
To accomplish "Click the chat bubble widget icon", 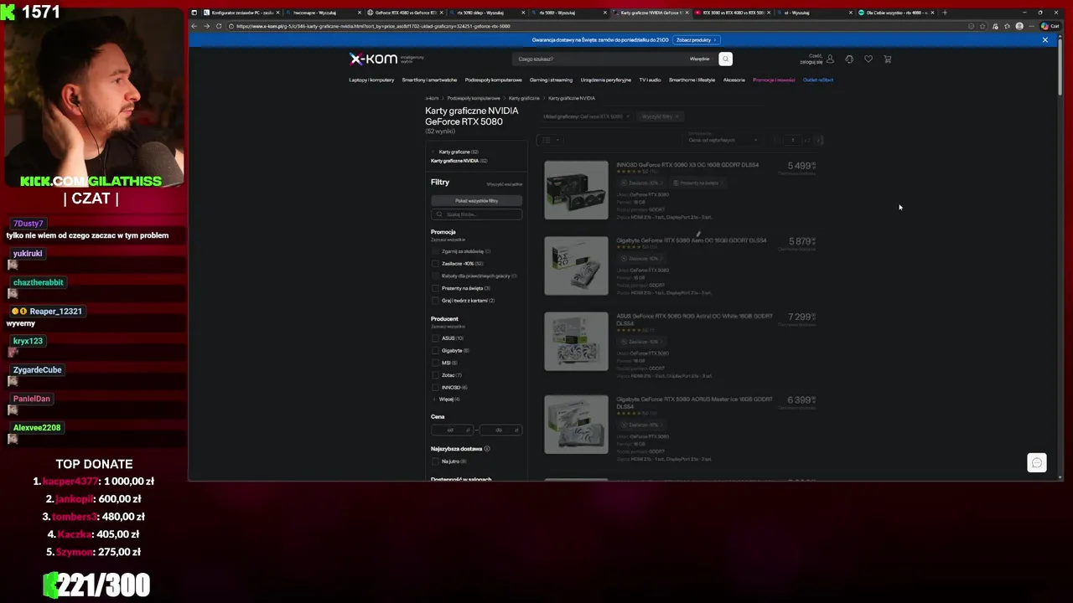I will [x=1037, y=463].
